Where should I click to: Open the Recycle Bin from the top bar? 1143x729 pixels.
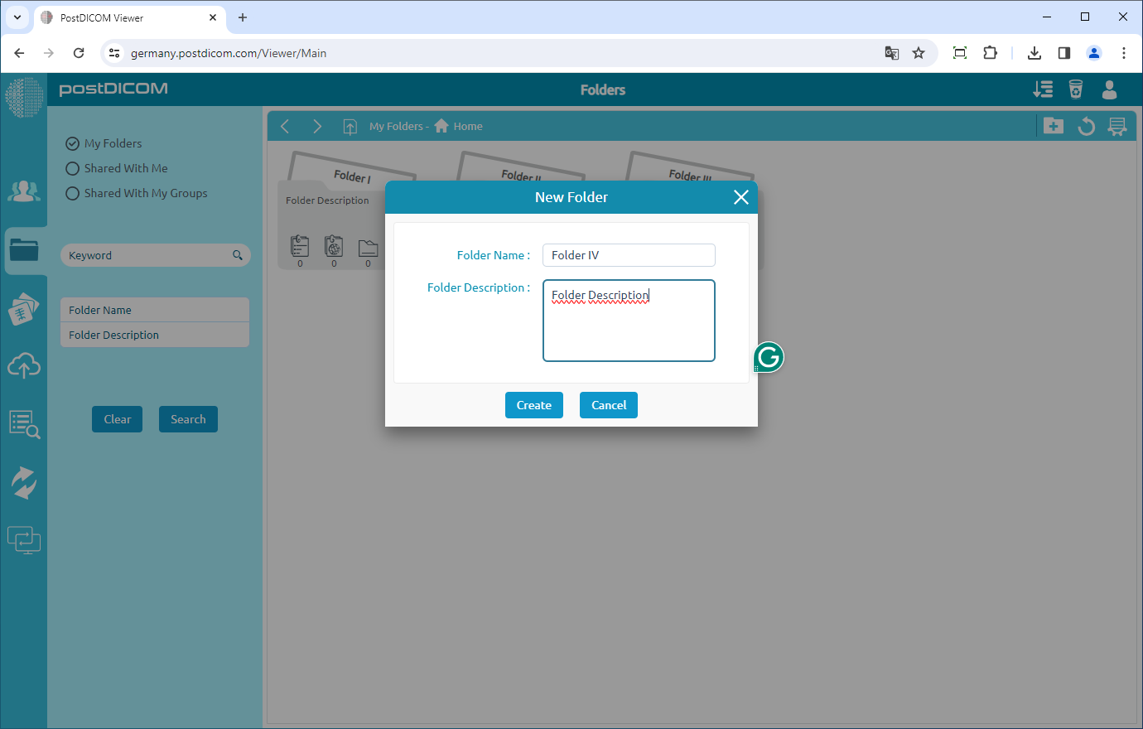click(x=1076, y=89)
